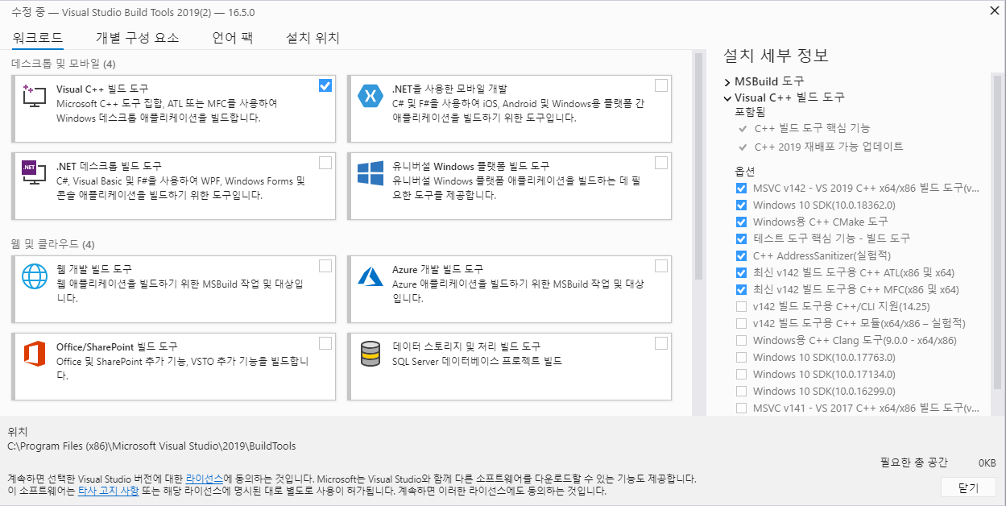The width and height of the screenshot is (1006, 506).
Task: Click the web development globe icon
Action: point(35,276)
